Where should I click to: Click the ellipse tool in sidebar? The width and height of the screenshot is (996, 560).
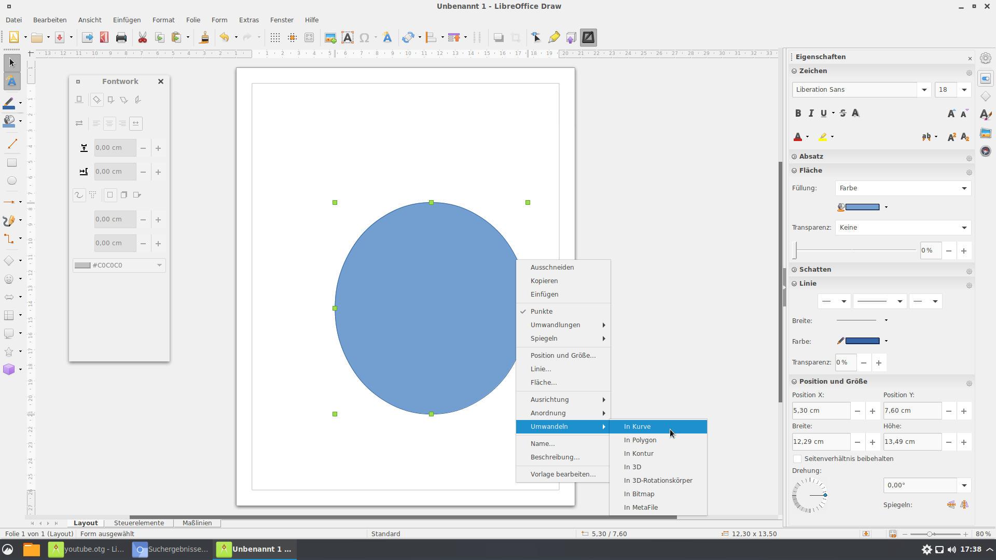tap(11, 181)
